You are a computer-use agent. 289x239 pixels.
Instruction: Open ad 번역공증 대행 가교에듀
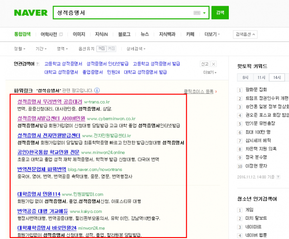click(x=42, y=211)
